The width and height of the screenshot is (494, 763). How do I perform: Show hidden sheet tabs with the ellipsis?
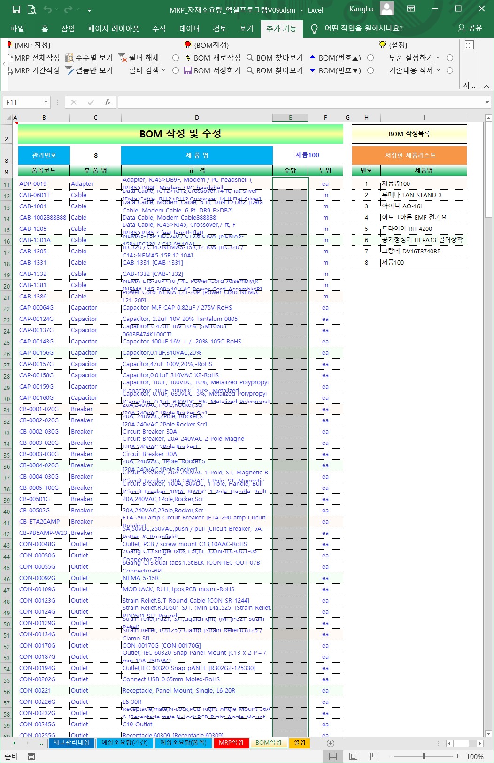coord(41,743)
